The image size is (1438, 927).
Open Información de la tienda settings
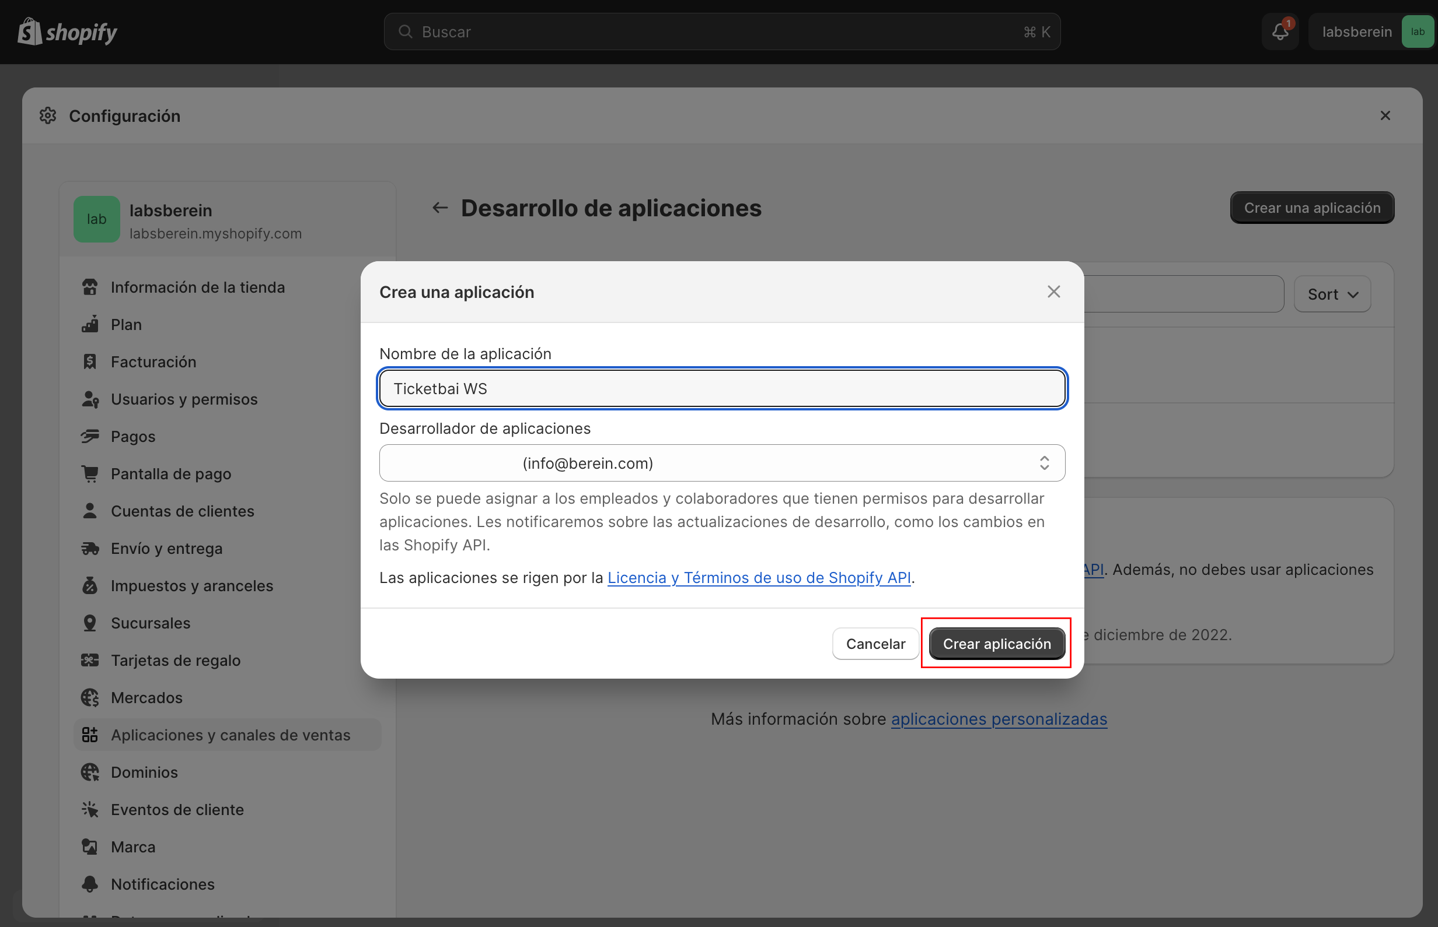(x=198, y=287)
